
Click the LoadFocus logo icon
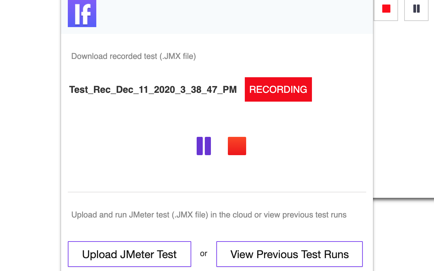82,13
